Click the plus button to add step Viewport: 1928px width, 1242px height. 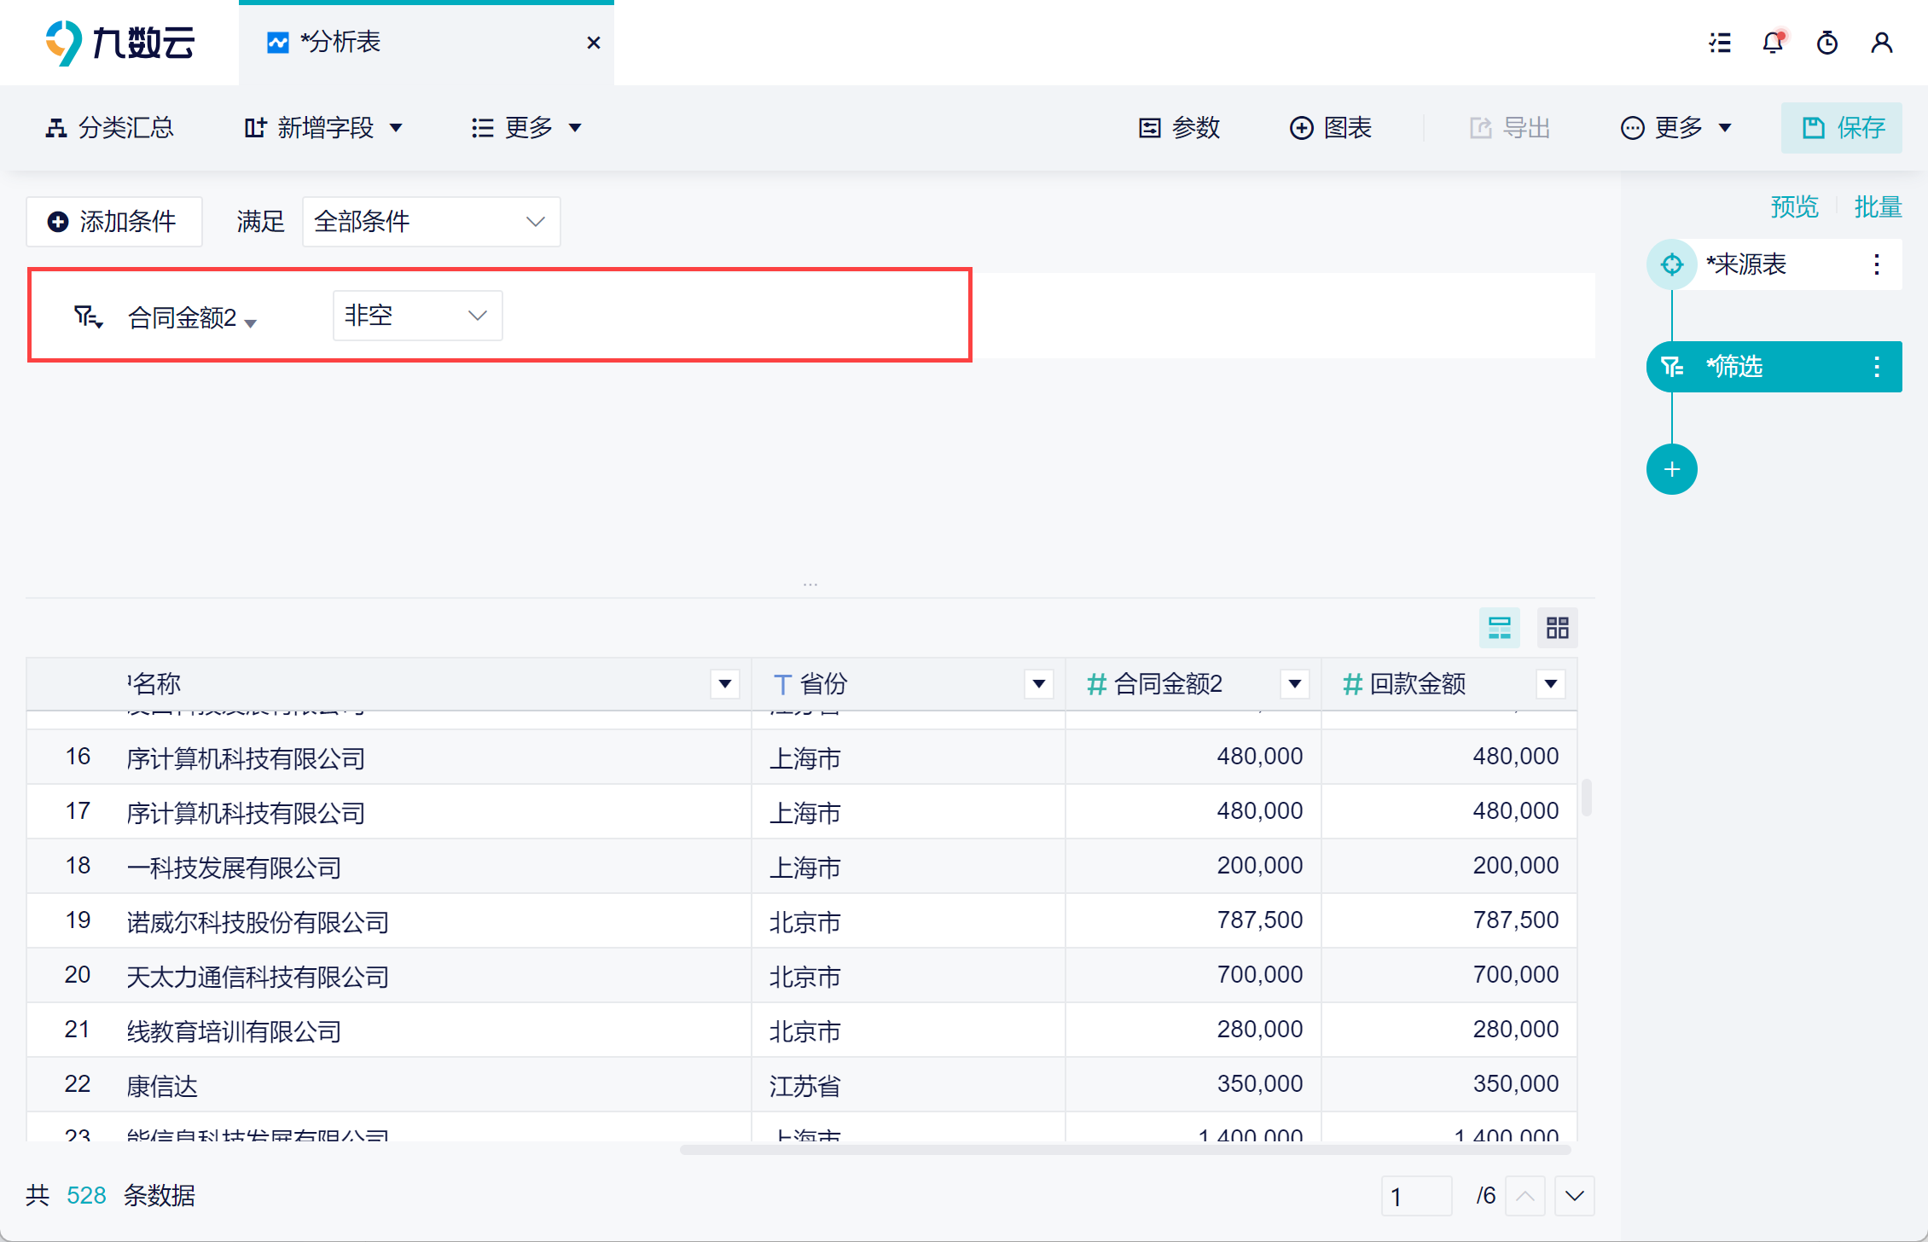tap(1671, 469)
